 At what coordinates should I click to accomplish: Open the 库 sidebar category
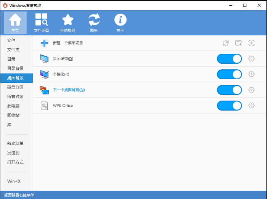16,125
